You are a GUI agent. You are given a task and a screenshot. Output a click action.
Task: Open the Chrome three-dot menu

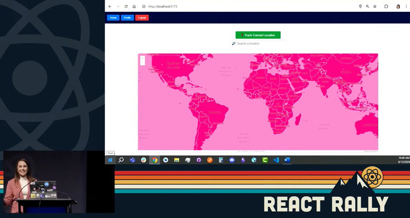(x=406, y=6)
